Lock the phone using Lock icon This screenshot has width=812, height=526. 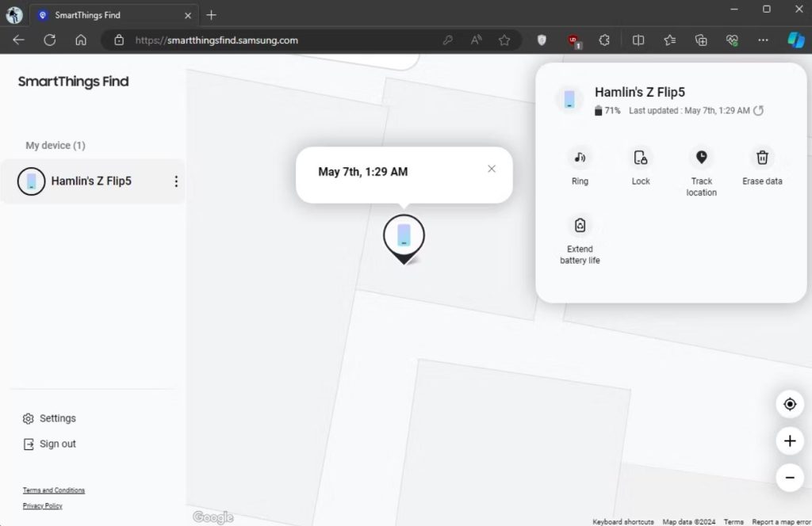click(641, 158)
